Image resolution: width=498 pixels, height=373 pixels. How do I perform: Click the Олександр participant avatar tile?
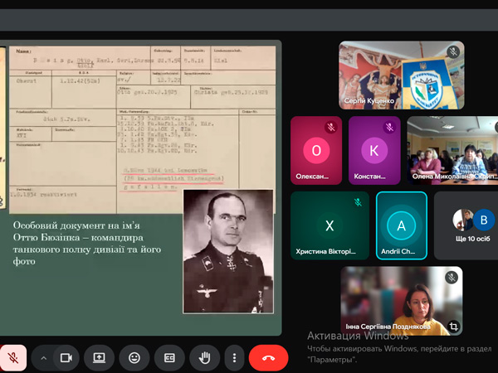click(x=316, y=150)
